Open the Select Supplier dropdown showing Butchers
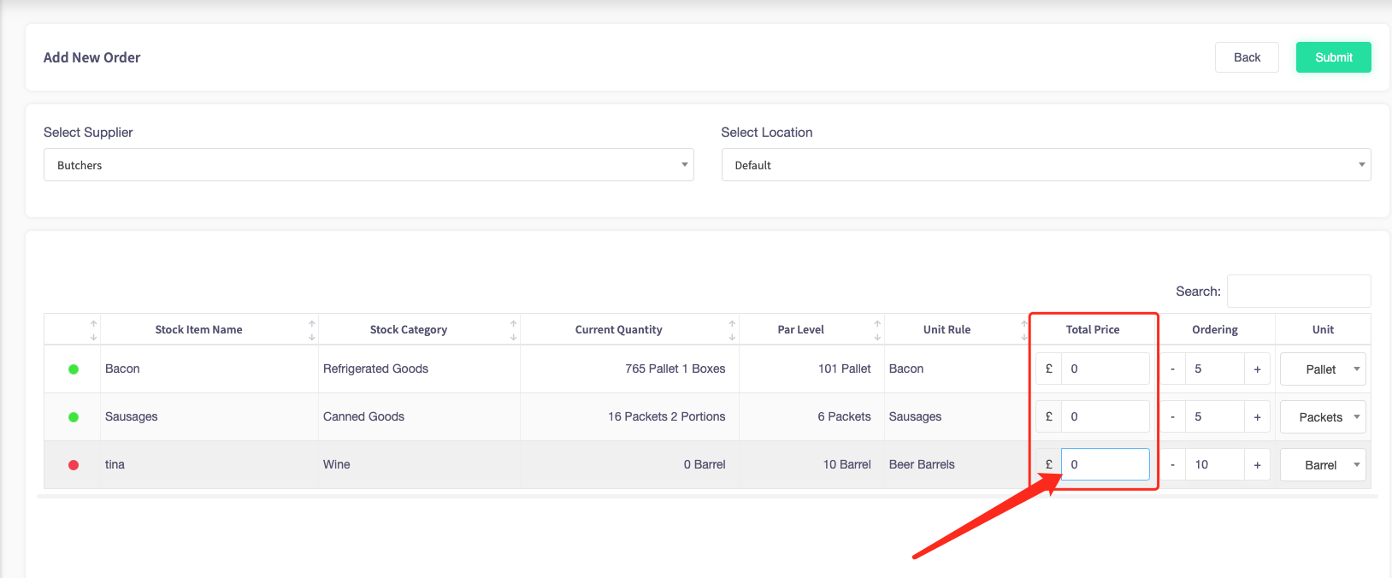The image size is (1392, 578). [x=369, y=165]
